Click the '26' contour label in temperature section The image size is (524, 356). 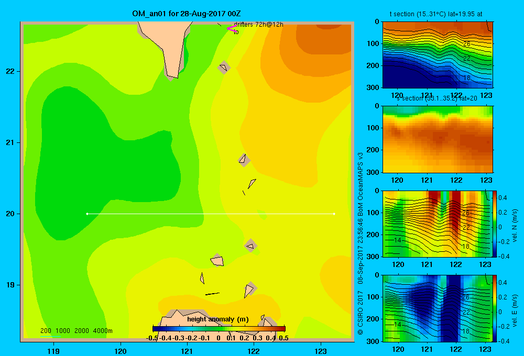pyautogui.click(x=466, y=44)
